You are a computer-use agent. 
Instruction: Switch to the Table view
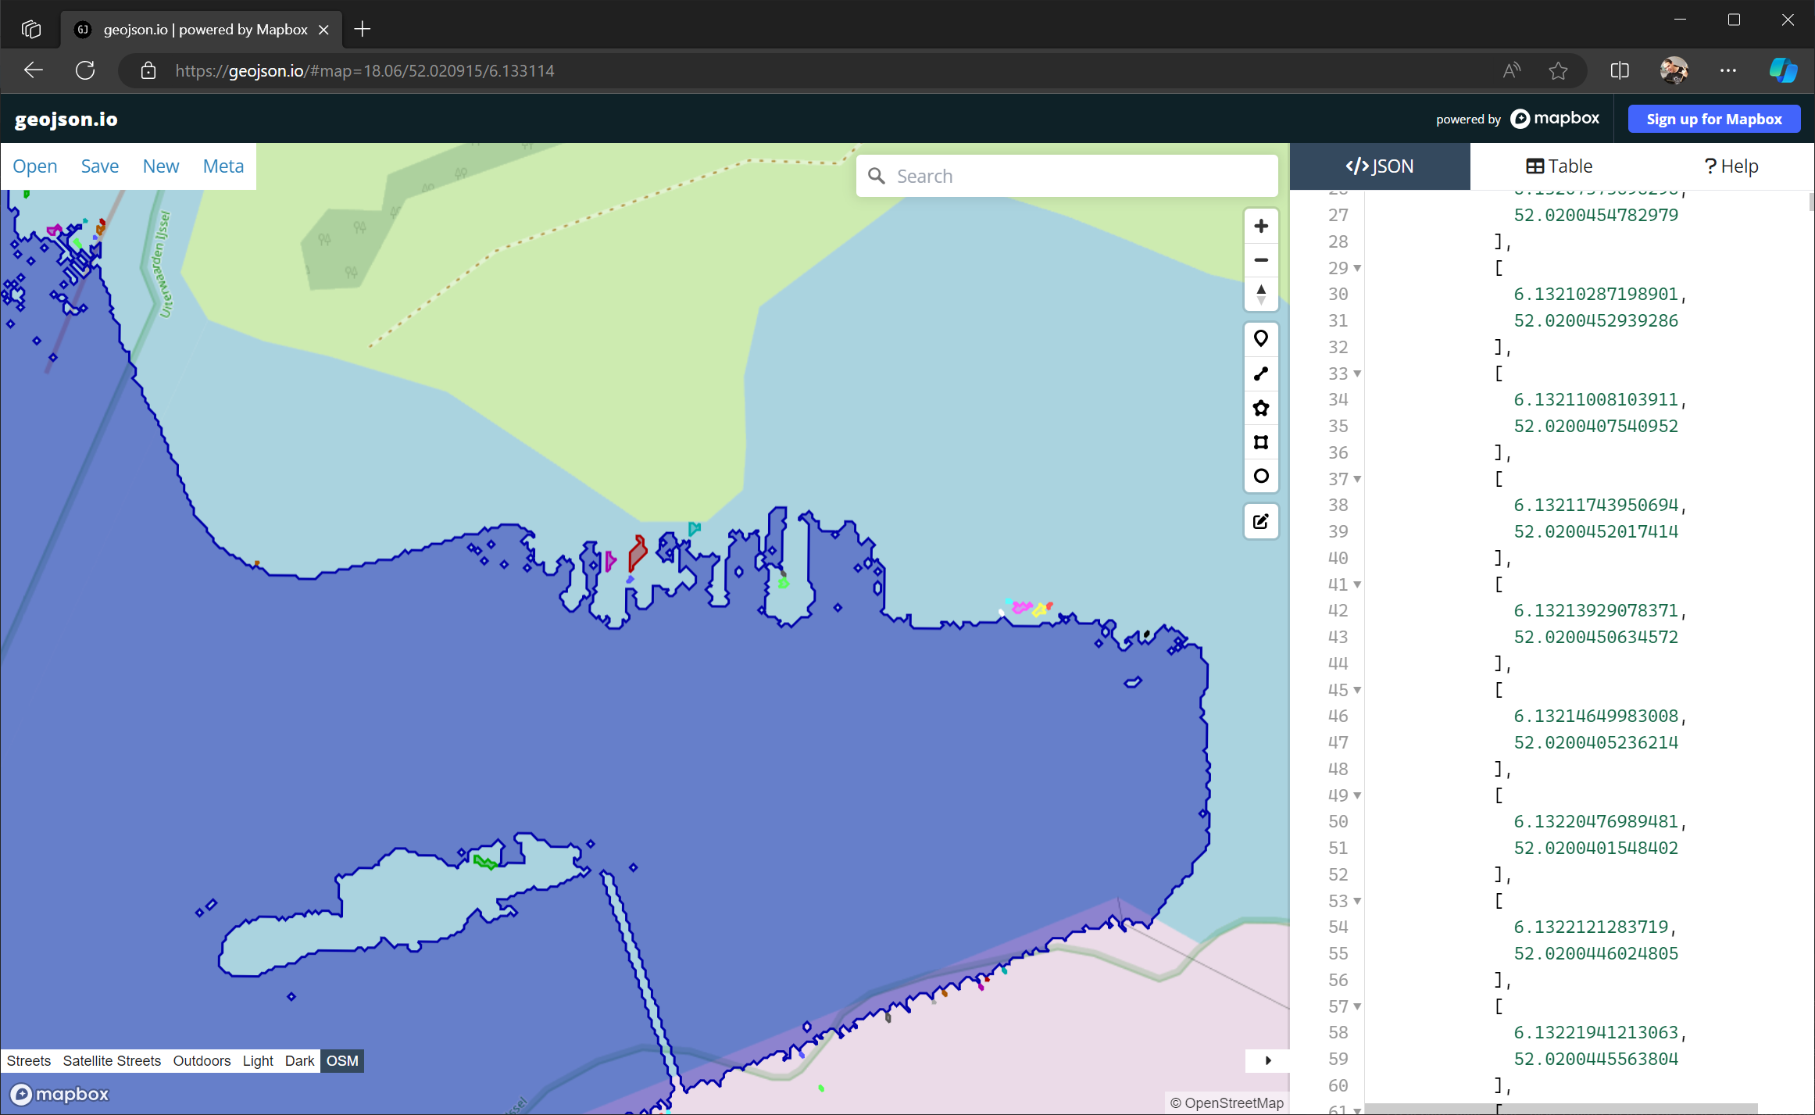[x=1559, y=166]
